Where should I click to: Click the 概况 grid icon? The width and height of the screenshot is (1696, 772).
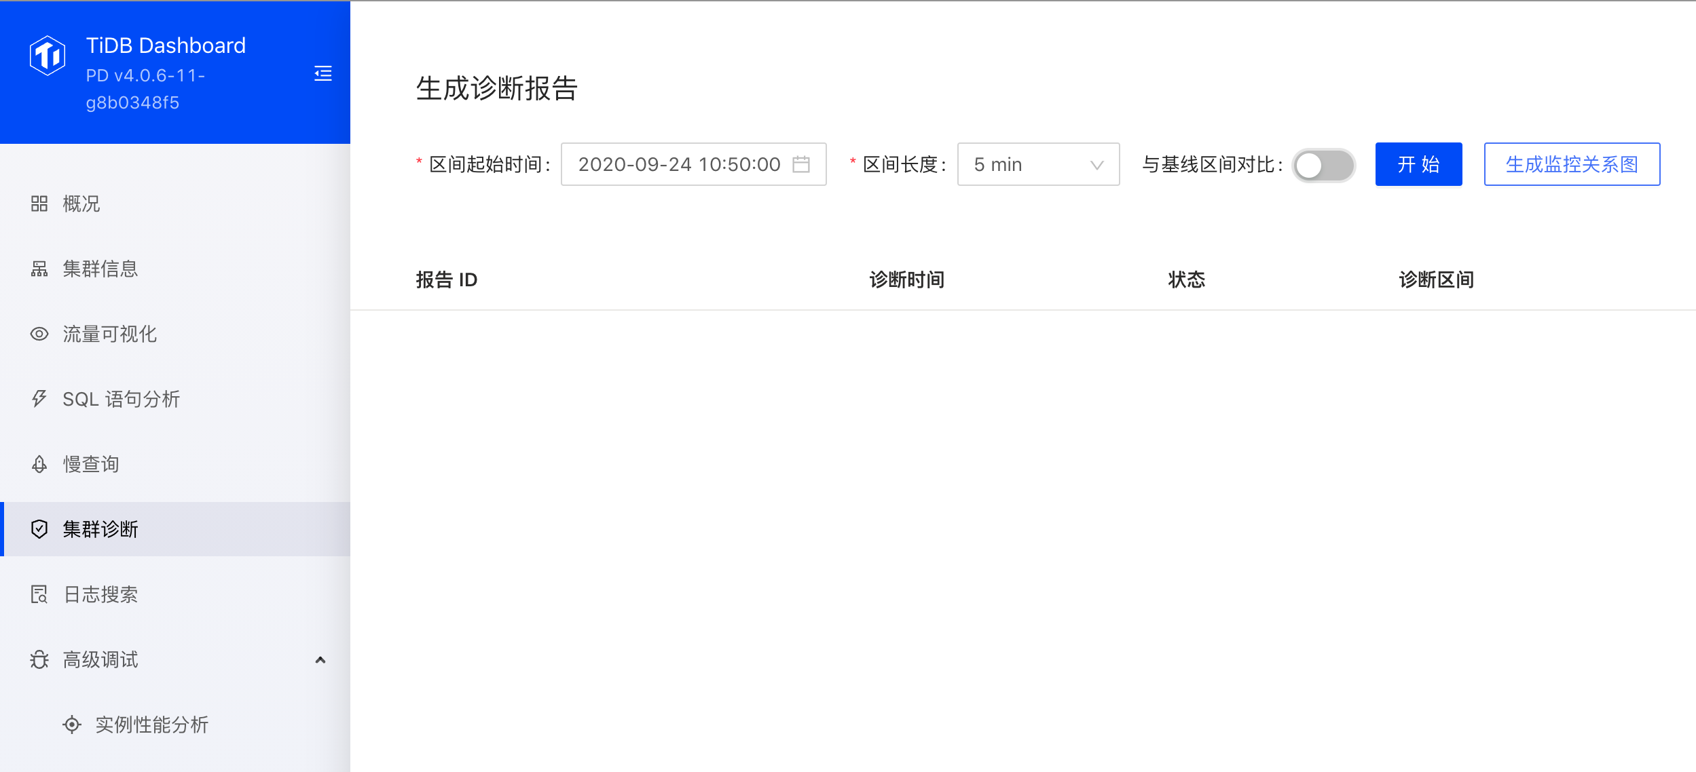point(39,204)
